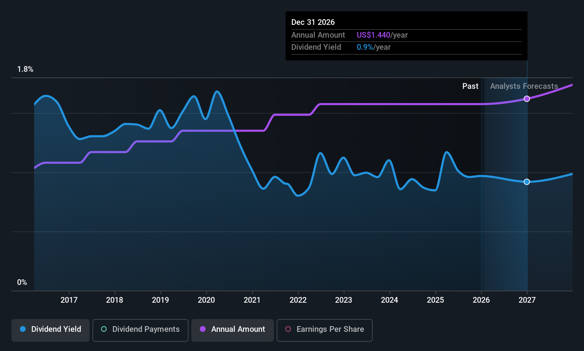584x351 pixels.
Task: Click the 2023 x-axis label
Action: tap(344, 300)
